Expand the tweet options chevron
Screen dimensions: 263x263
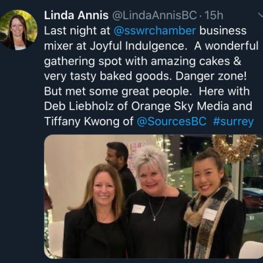pos(260,15)
